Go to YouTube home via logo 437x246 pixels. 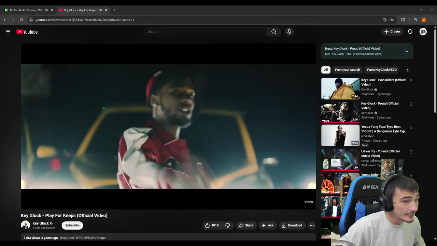[27, 32]
